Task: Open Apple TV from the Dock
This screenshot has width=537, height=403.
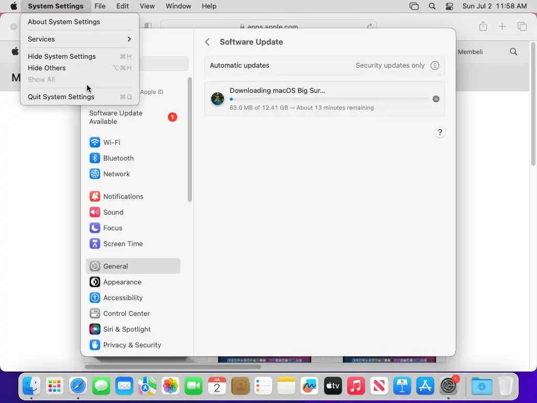Action: (332, 386)
